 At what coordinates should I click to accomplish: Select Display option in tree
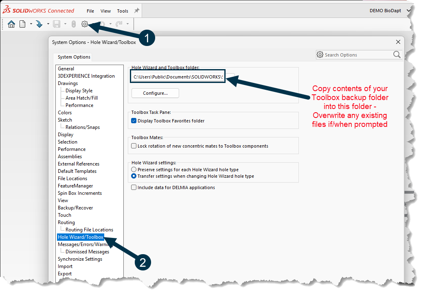pyautogui.click(x=66, y=135)
